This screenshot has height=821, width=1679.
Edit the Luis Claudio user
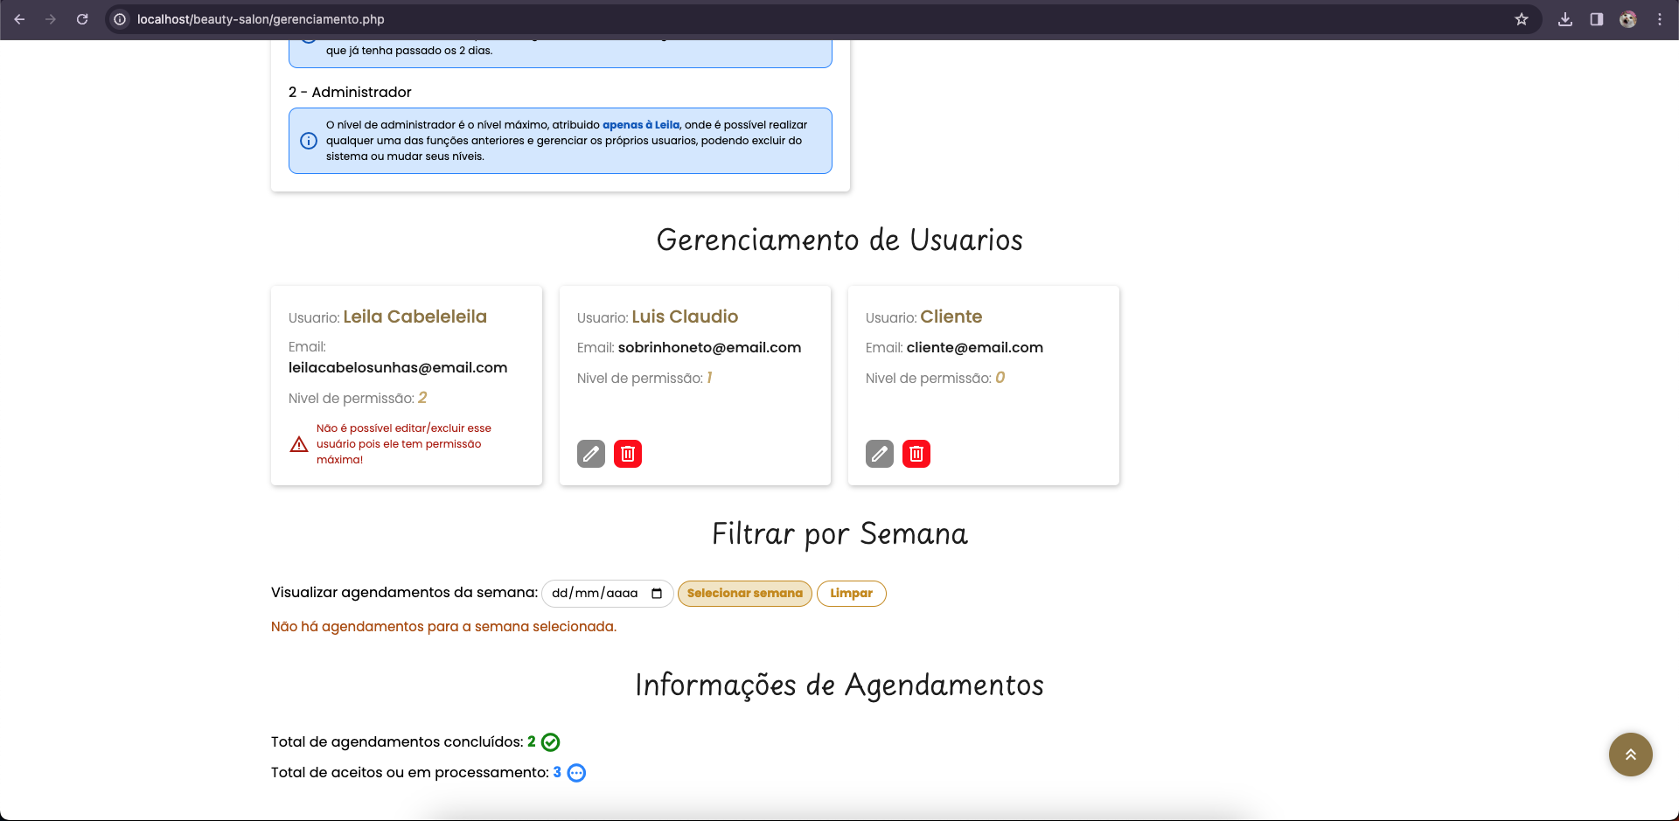[x=591, y=454]
